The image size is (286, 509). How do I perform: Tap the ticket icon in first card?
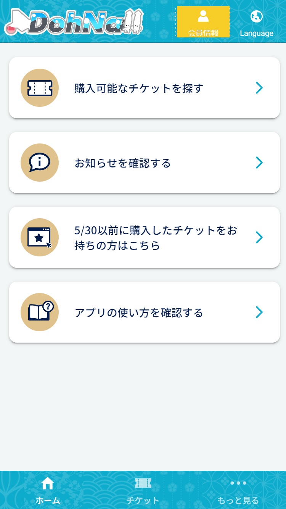coord(40,88)
